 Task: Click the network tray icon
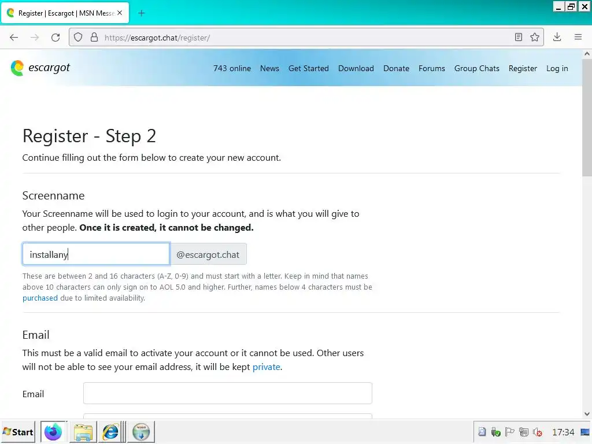pyautogui.click(x=524, y=432)
